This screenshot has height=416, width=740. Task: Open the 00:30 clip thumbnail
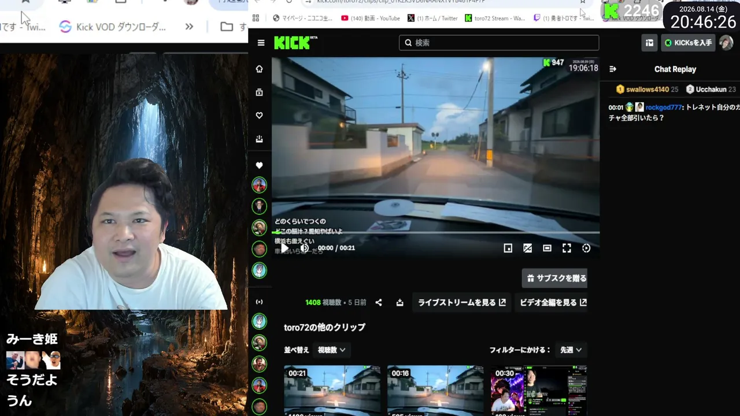[539, 391]
